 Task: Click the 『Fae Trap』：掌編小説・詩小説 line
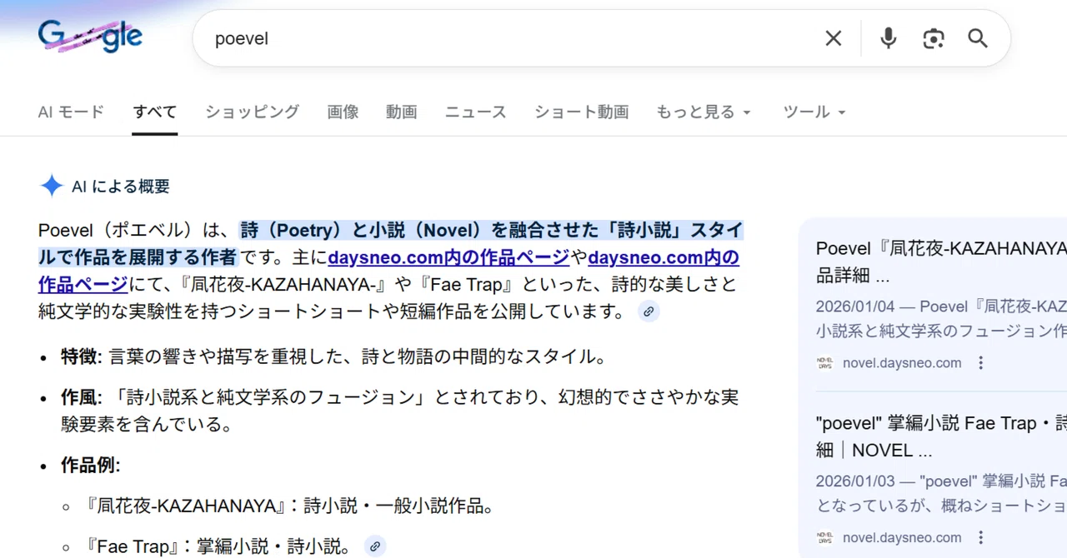220,546
